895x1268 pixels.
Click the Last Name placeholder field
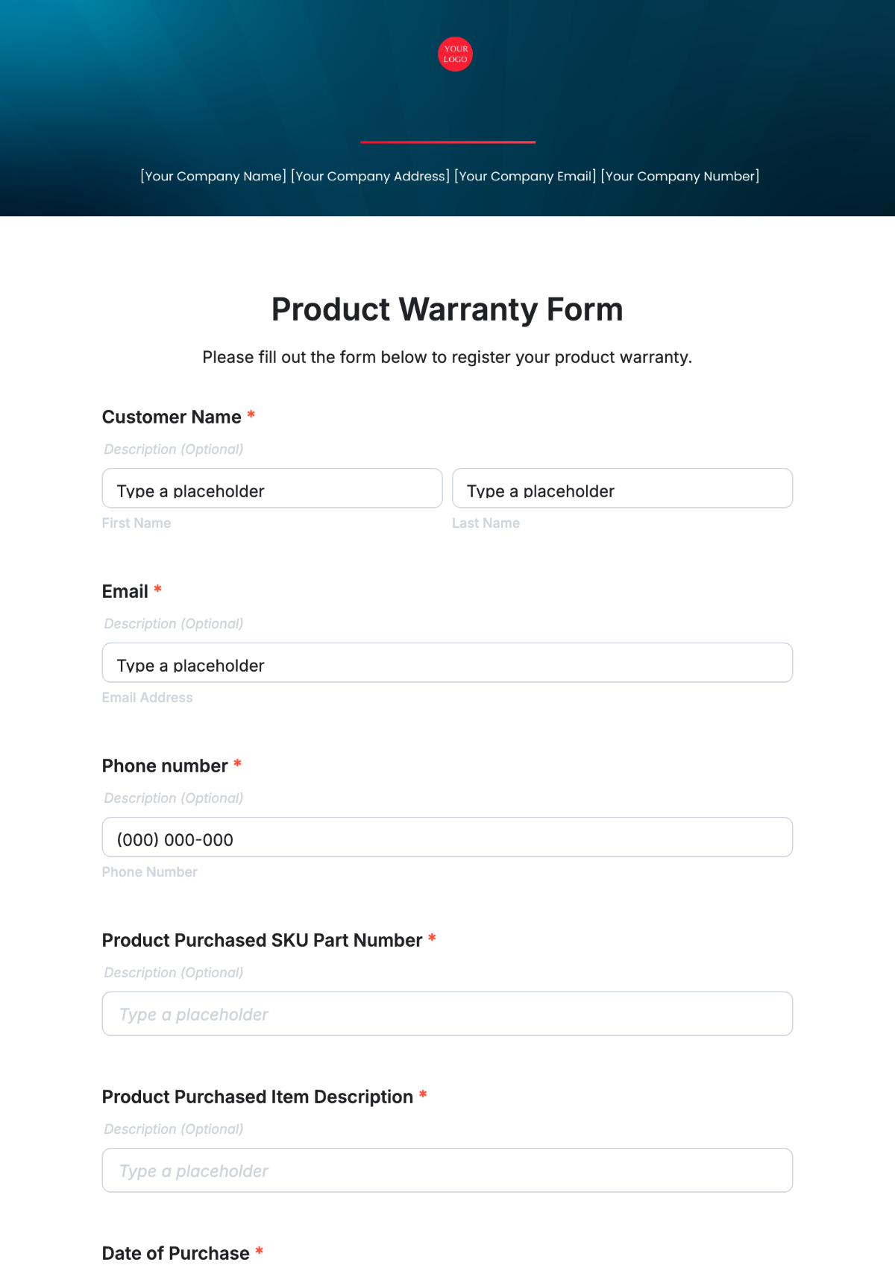click(622, 489)
